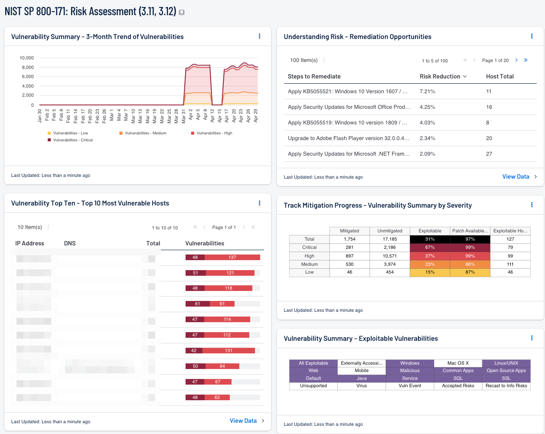545x434 pixels.
Task: Open Top 10 Most Vulnerable Hosts options menu
Action: tap(259, 203)
